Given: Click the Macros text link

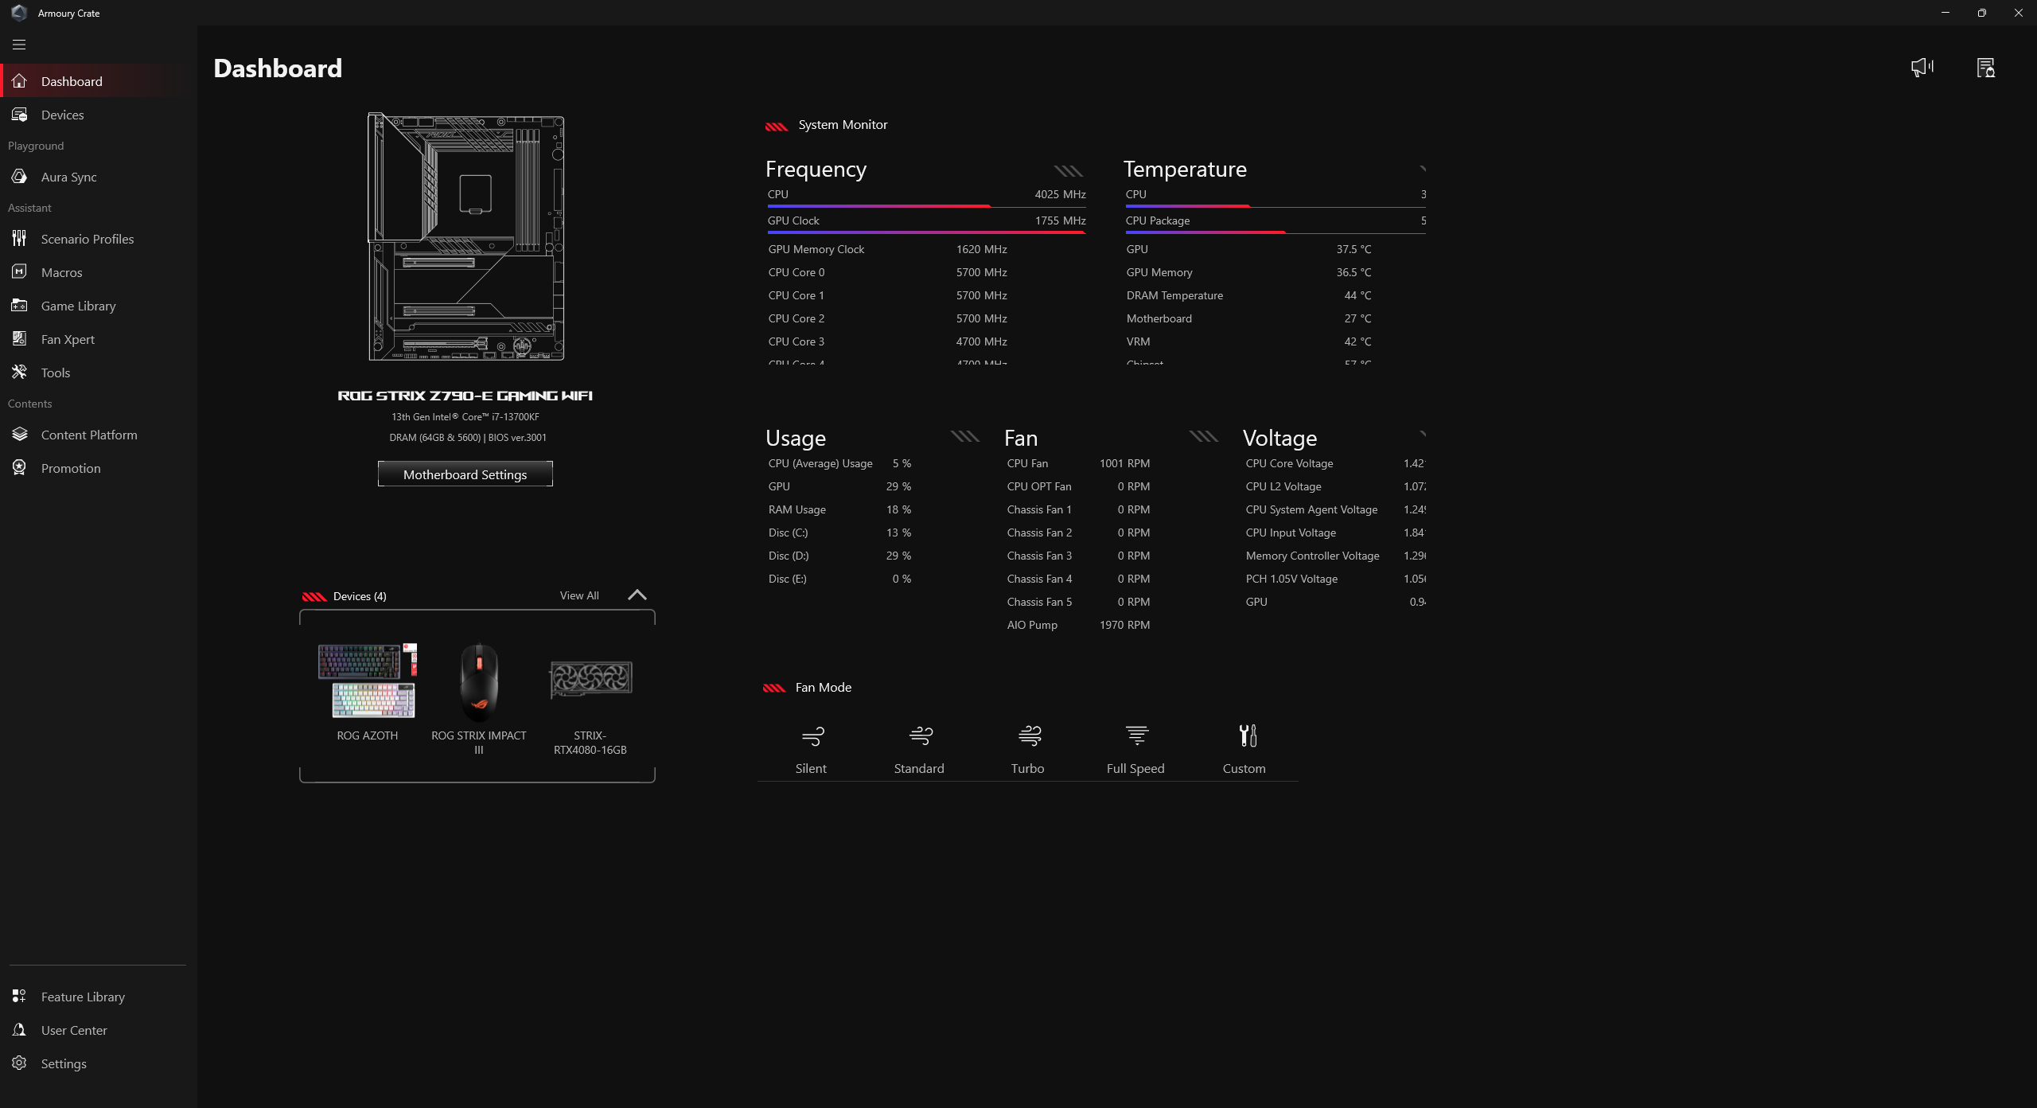Looking at the screenshot, I should [x=61, y=272].
